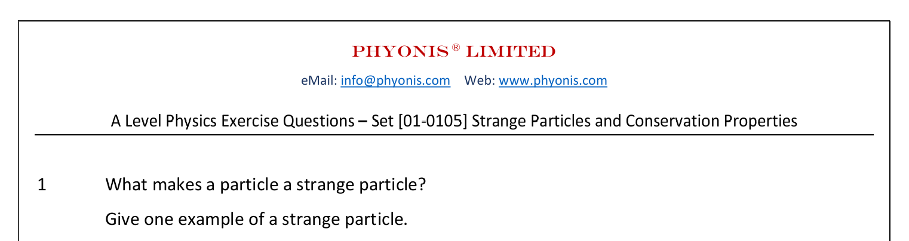This screenshot has width=909, height=241.
Task: Click the question mark ending question 1
Action: point(422,185)
